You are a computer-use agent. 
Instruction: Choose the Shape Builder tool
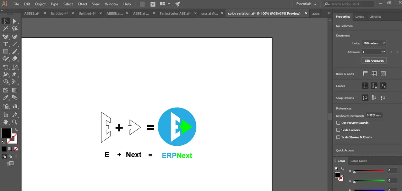(6, 82)
